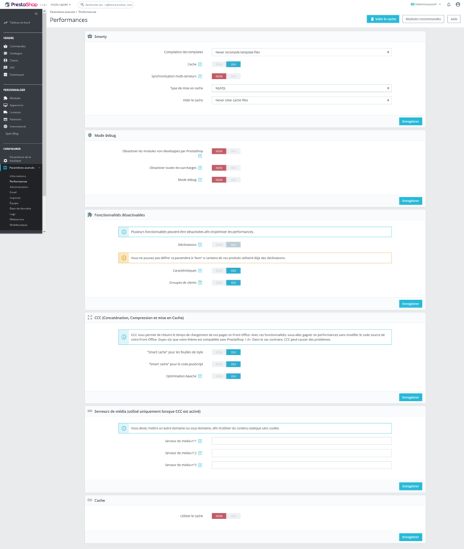Save the Smarty section with Enregistrer

pyautogui.click(x=410, y=122)
